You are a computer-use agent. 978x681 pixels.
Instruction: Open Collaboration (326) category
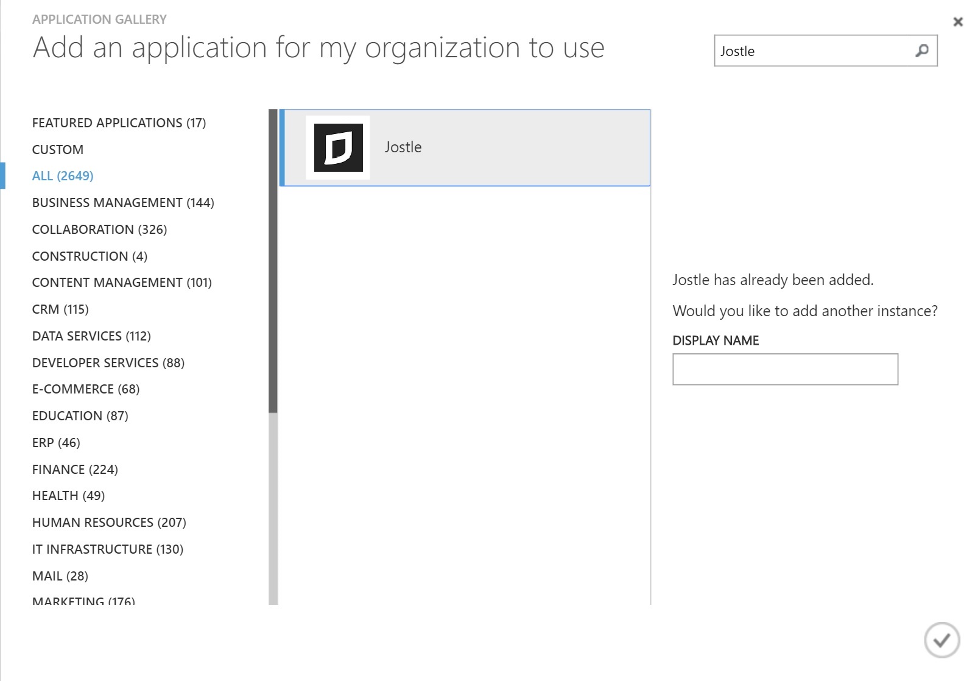99,230
